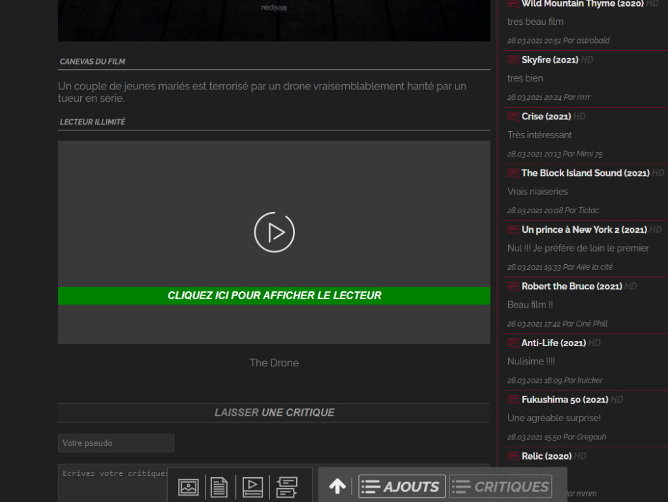Open Robert the Bruce (2021) link

click(571, 287)
